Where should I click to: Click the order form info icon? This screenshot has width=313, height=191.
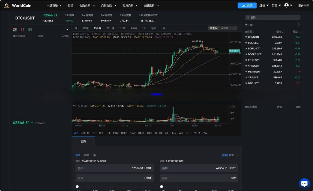(95, 155)
